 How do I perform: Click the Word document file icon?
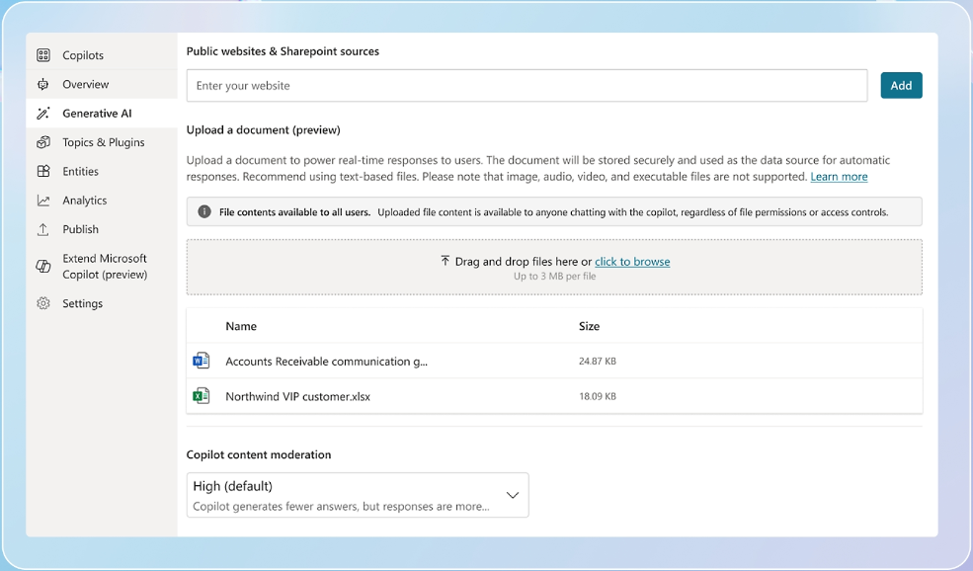(202, 361)
